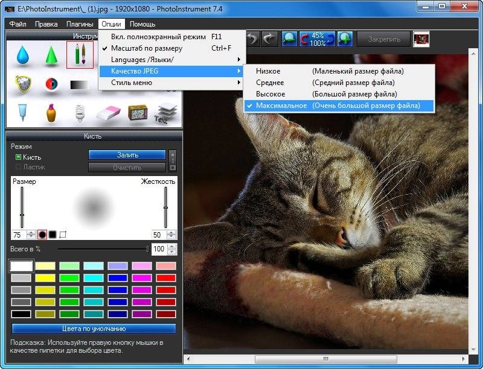Enable the Кисть mode checkbox
The image size is (483, 369).
point(18,157)
